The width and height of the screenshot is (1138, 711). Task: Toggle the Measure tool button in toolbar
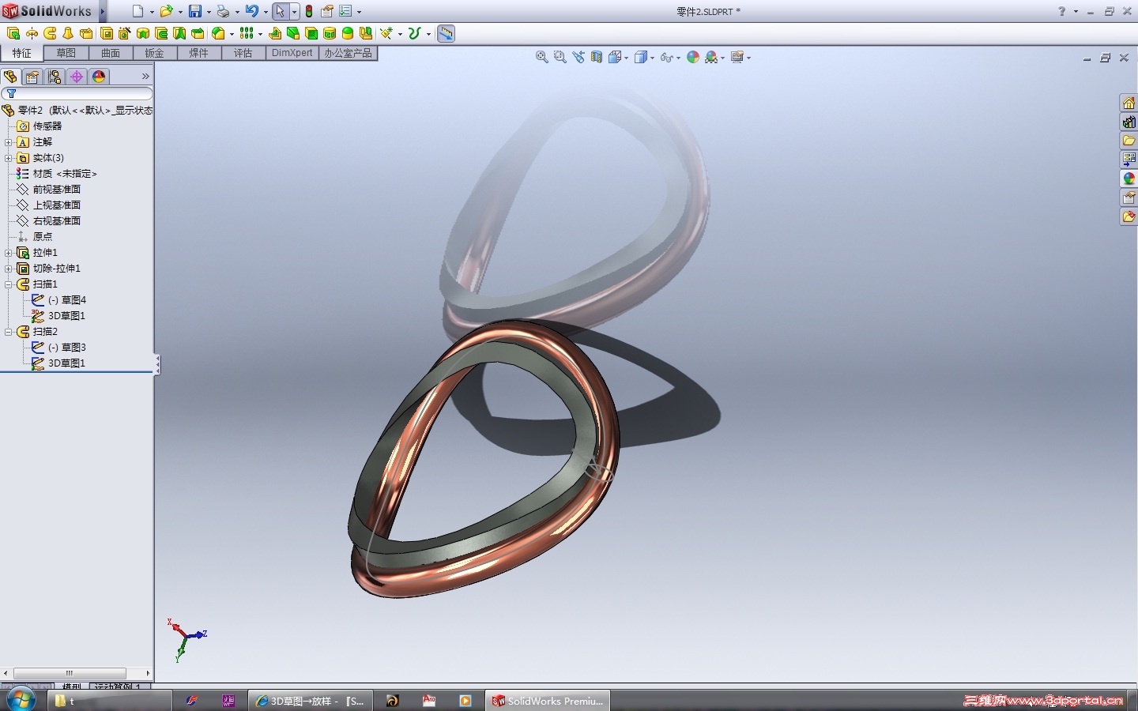[x=446, y=33]
